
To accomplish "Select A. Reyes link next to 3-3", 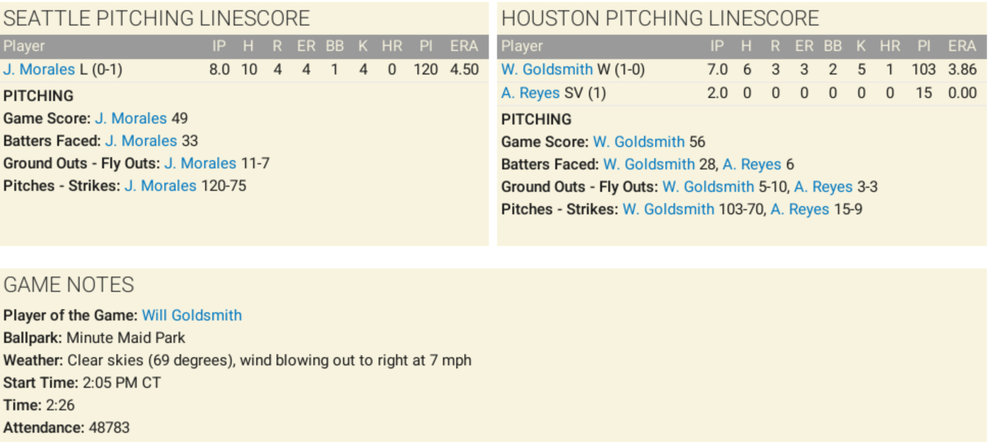I will tap(823, 187).
